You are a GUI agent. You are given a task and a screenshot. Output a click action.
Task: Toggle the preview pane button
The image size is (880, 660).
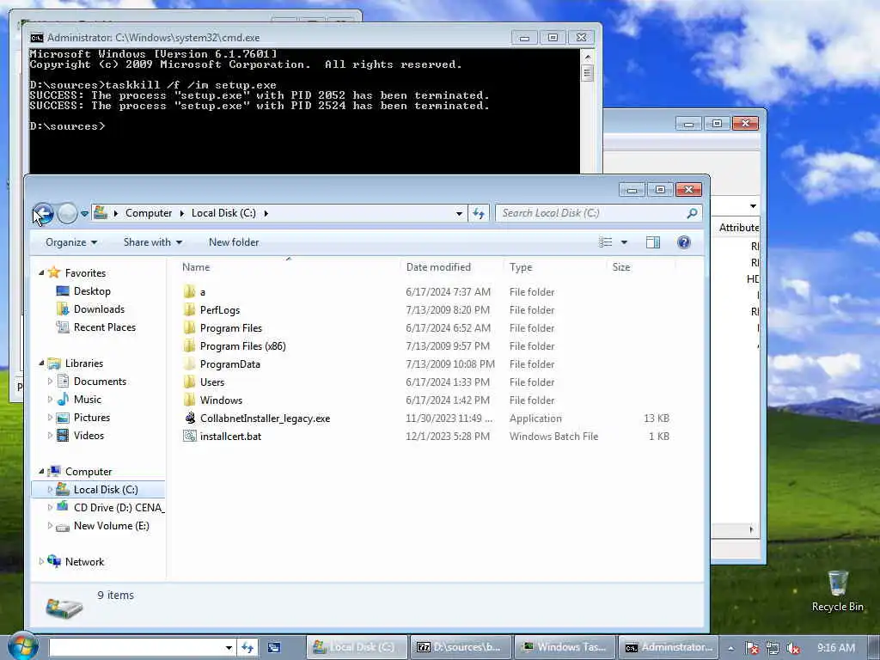tap(653, 242)
